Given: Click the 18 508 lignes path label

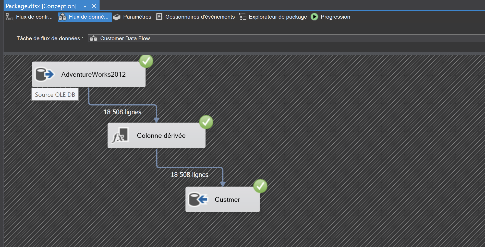Looking at the screenshot, I should coord(123,112).
